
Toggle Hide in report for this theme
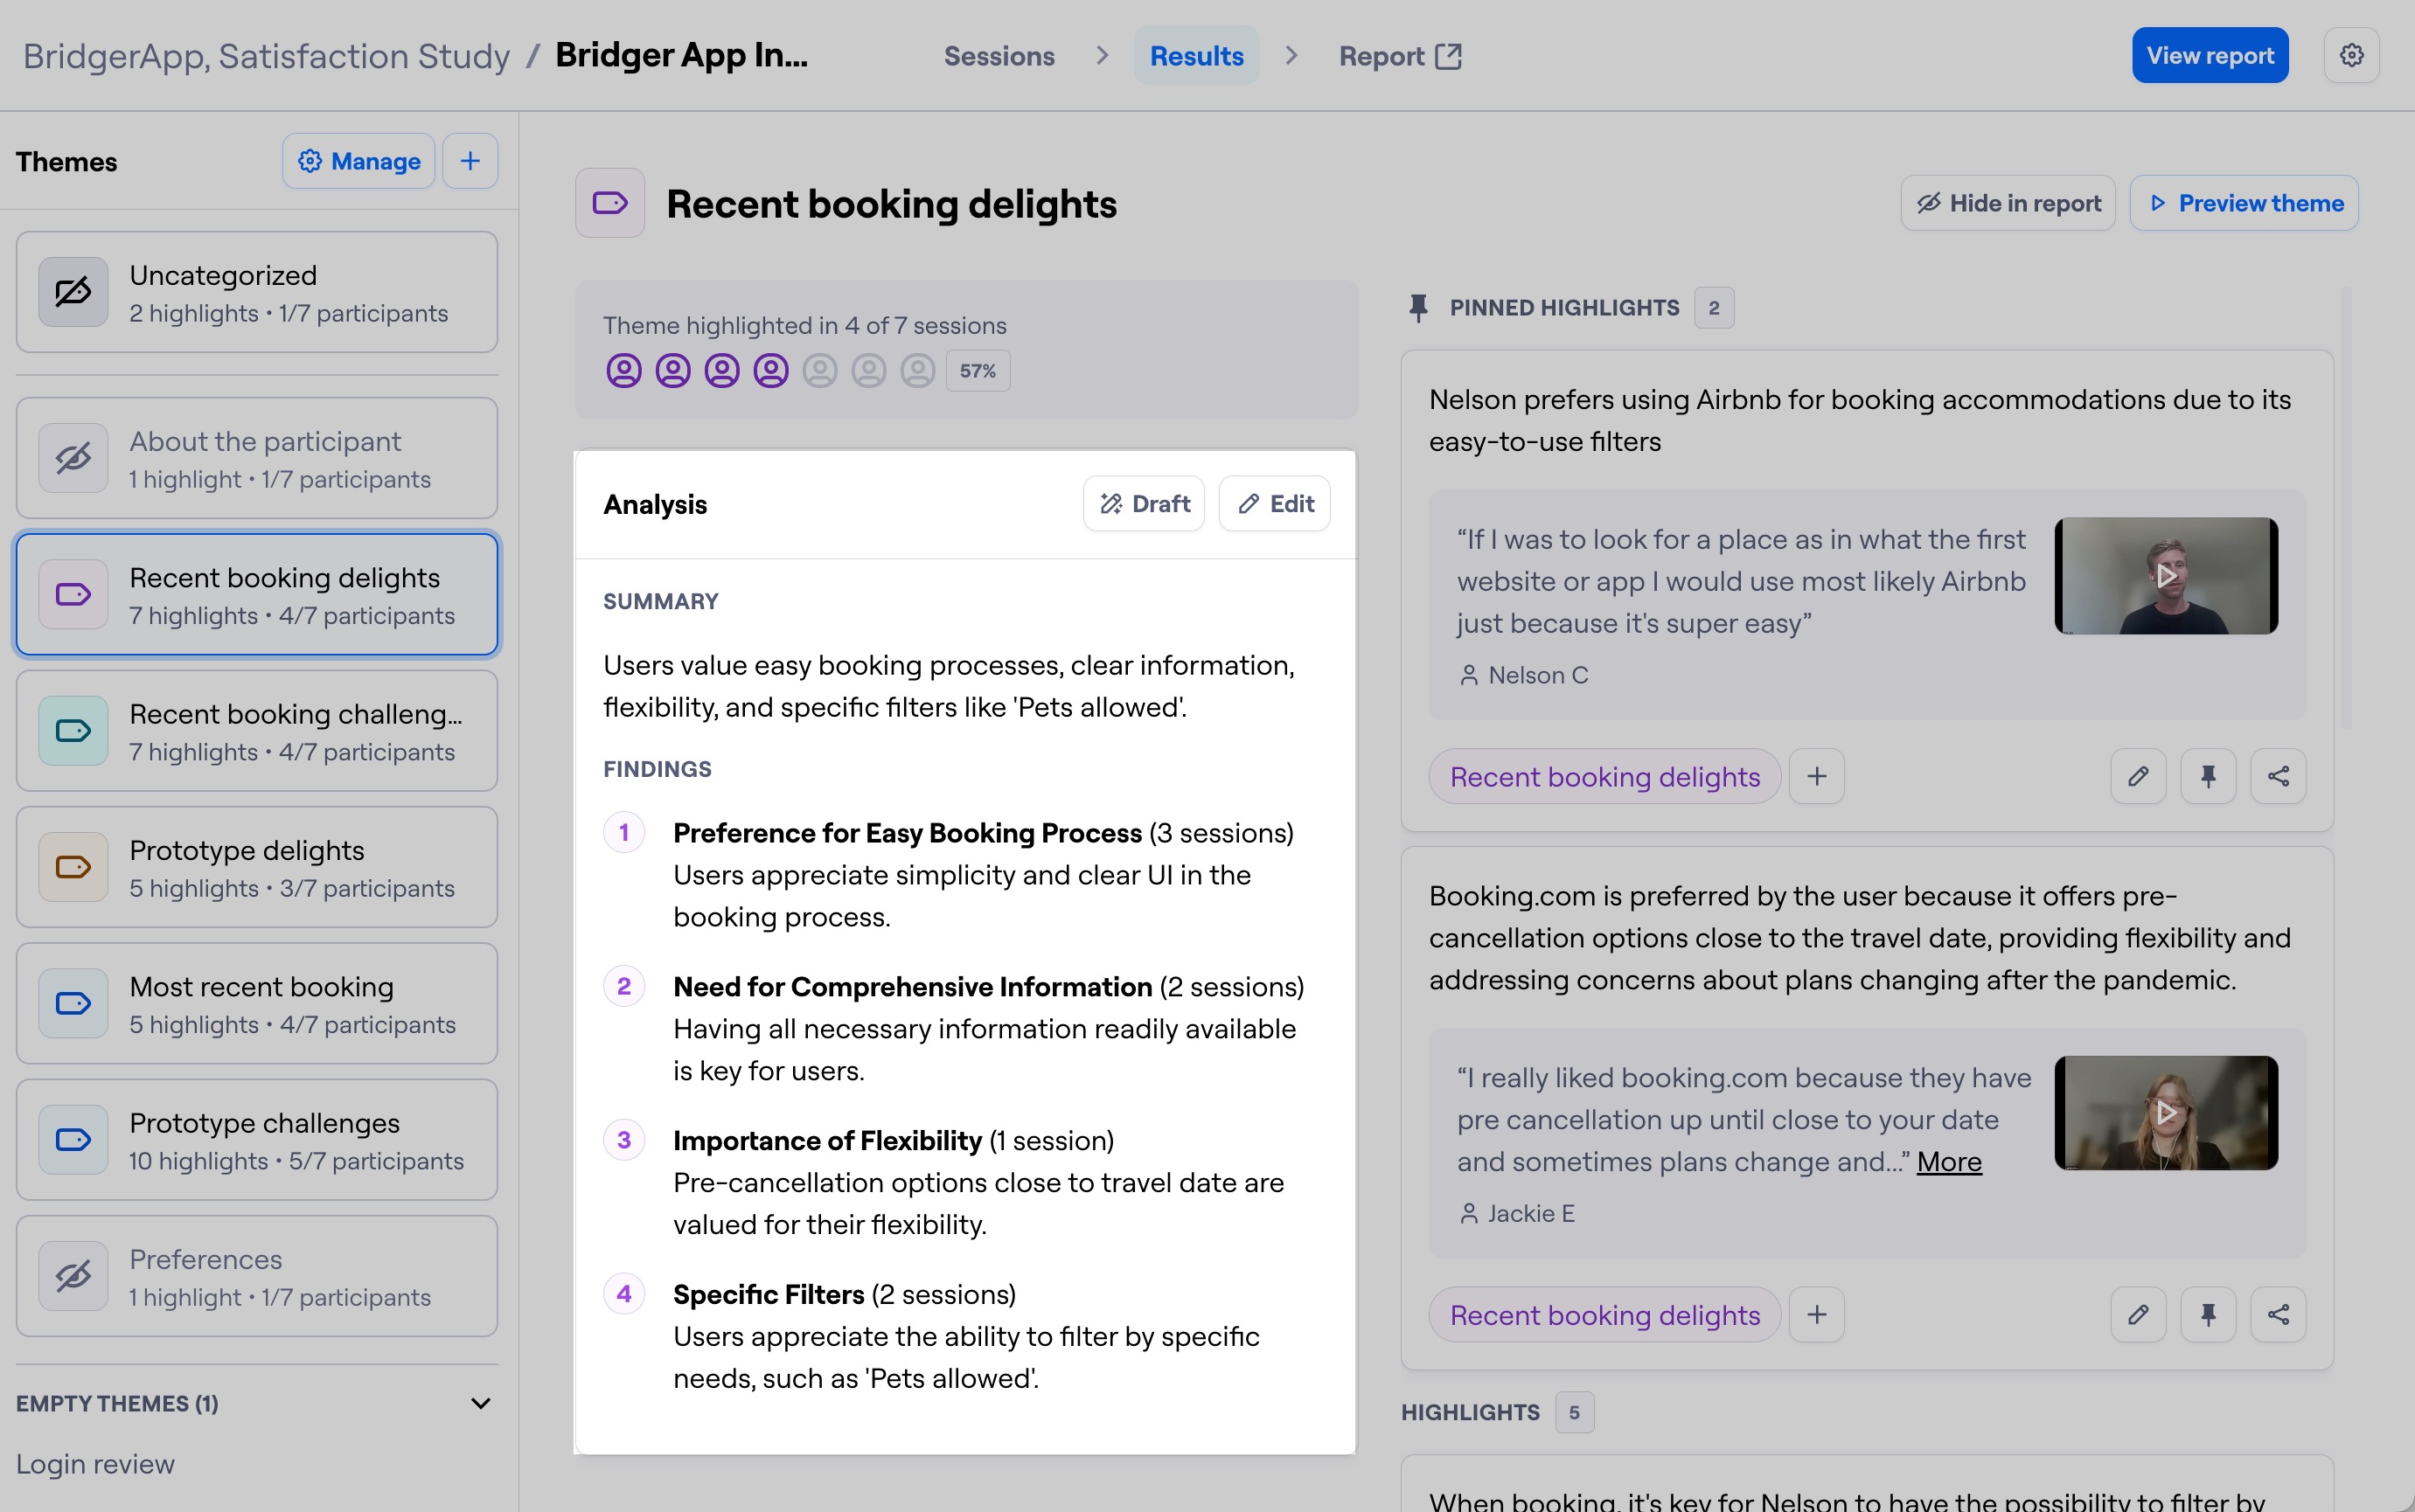pyautogui.click(x=2007, y=202)
